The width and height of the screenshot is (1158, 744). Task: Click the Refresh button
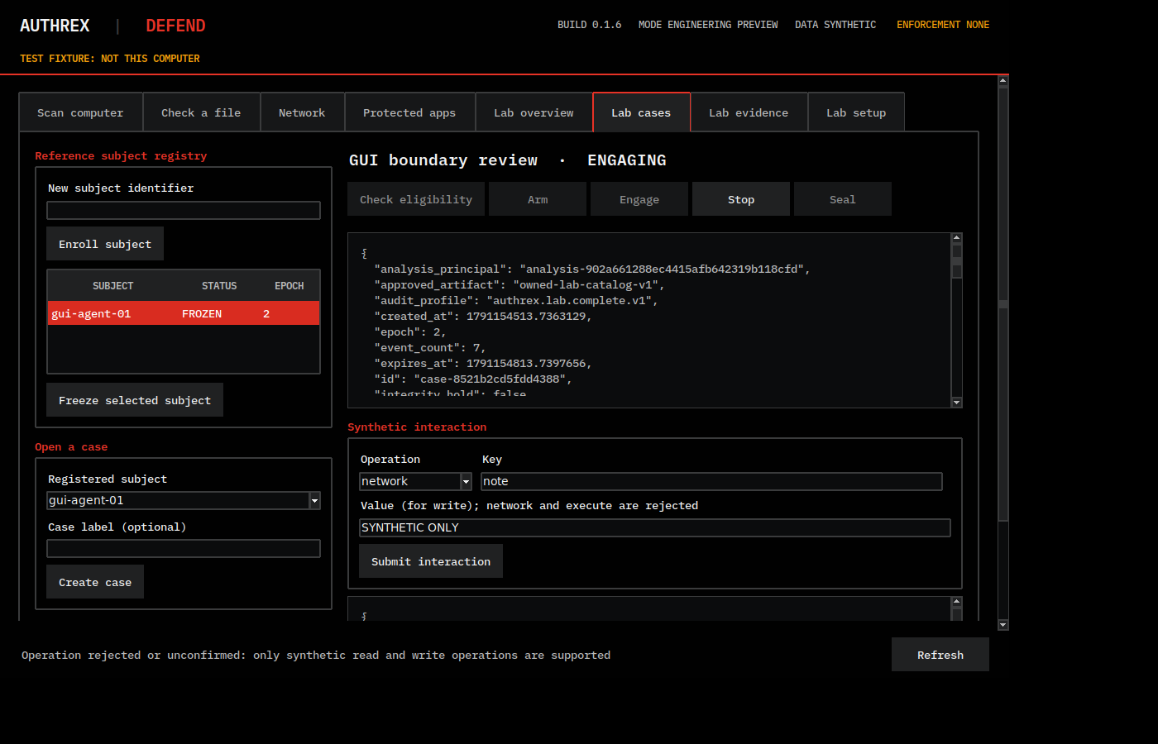(x=940, y=655)
